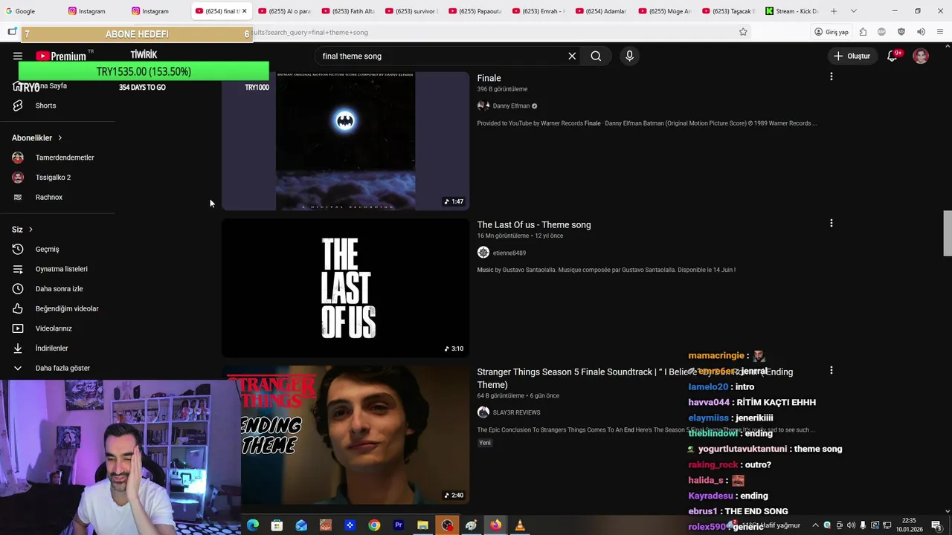Close the active final theme song tab
This screenshot has height=535, width=952.
(244, 11)
